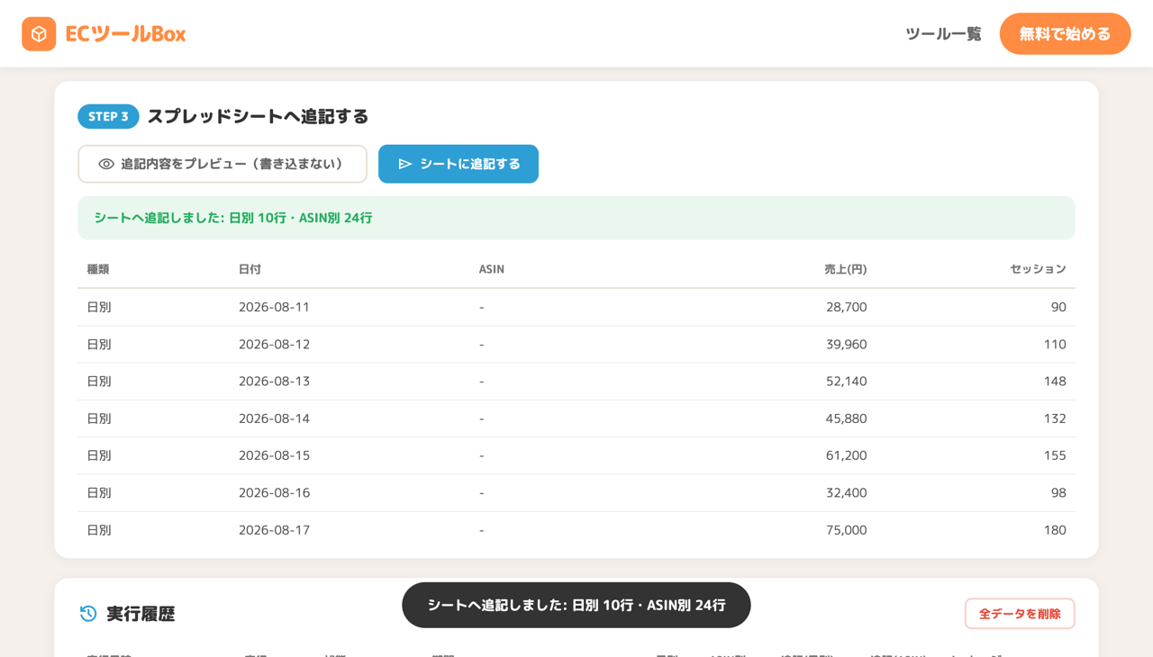Click sales value 45,880
This screenshot has width=1153, height=657.
[846, 418]
